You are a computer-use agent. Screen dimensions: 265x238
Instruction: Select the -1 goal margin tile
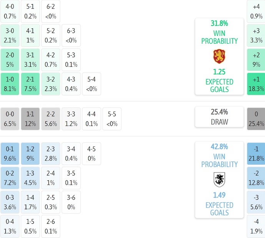coord(256,154)
